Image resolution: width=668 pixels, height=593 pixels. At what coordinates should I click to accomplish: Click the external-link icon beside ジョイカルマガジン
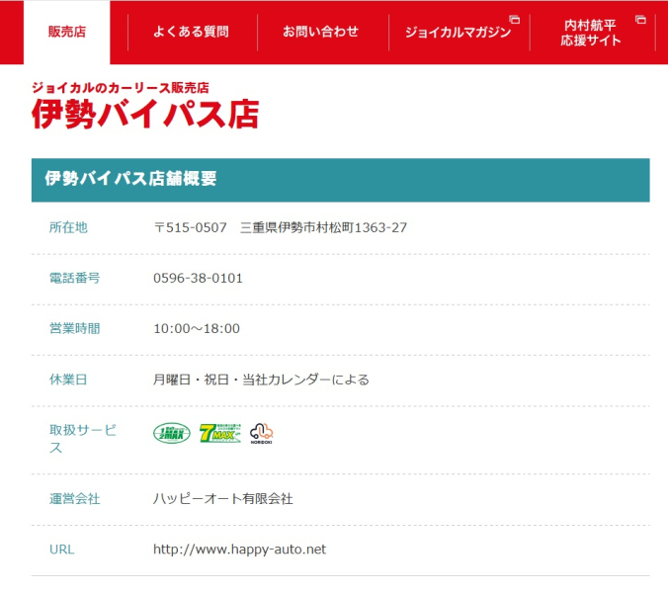pyautogui.click(x=515, y=19)
